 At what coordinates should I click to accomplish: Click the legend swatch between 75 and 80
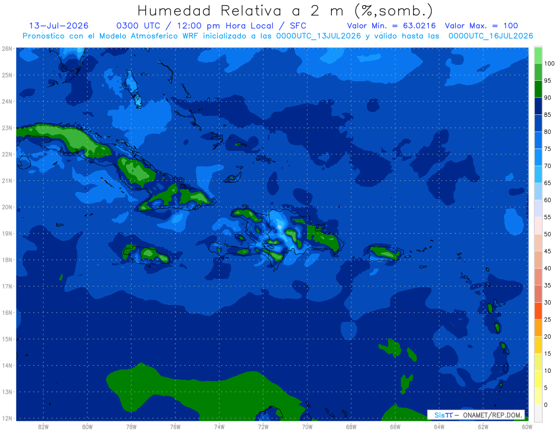click(x=538, y=141)
